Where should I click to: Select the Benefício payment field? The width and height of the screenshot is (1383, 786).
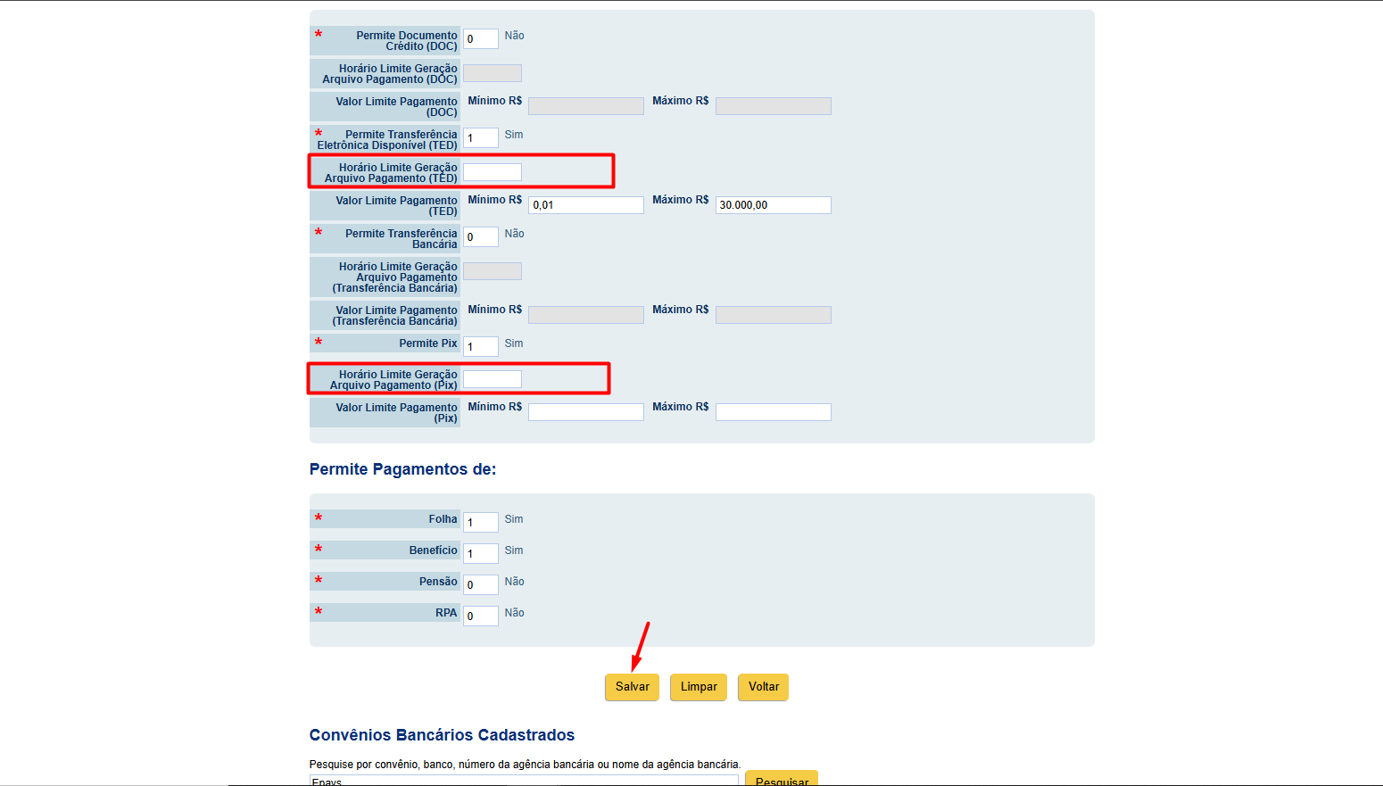(481, 554)
